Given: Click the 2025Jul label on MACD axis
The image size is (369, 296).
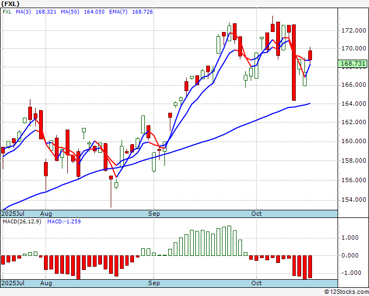Looking at the screenshot, I should click(13, 283).
